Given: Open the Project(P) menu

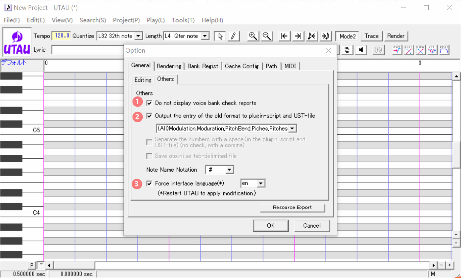Looking at the screenshot, I should [126, 20].
